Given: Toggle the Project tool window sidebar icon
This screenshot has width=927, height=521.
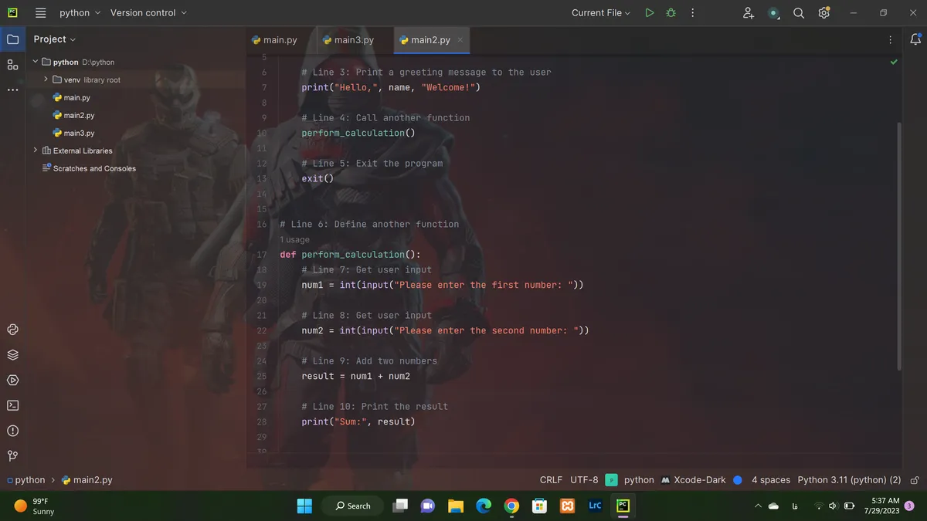Looking at the screenshot, I should pos(12,39).
